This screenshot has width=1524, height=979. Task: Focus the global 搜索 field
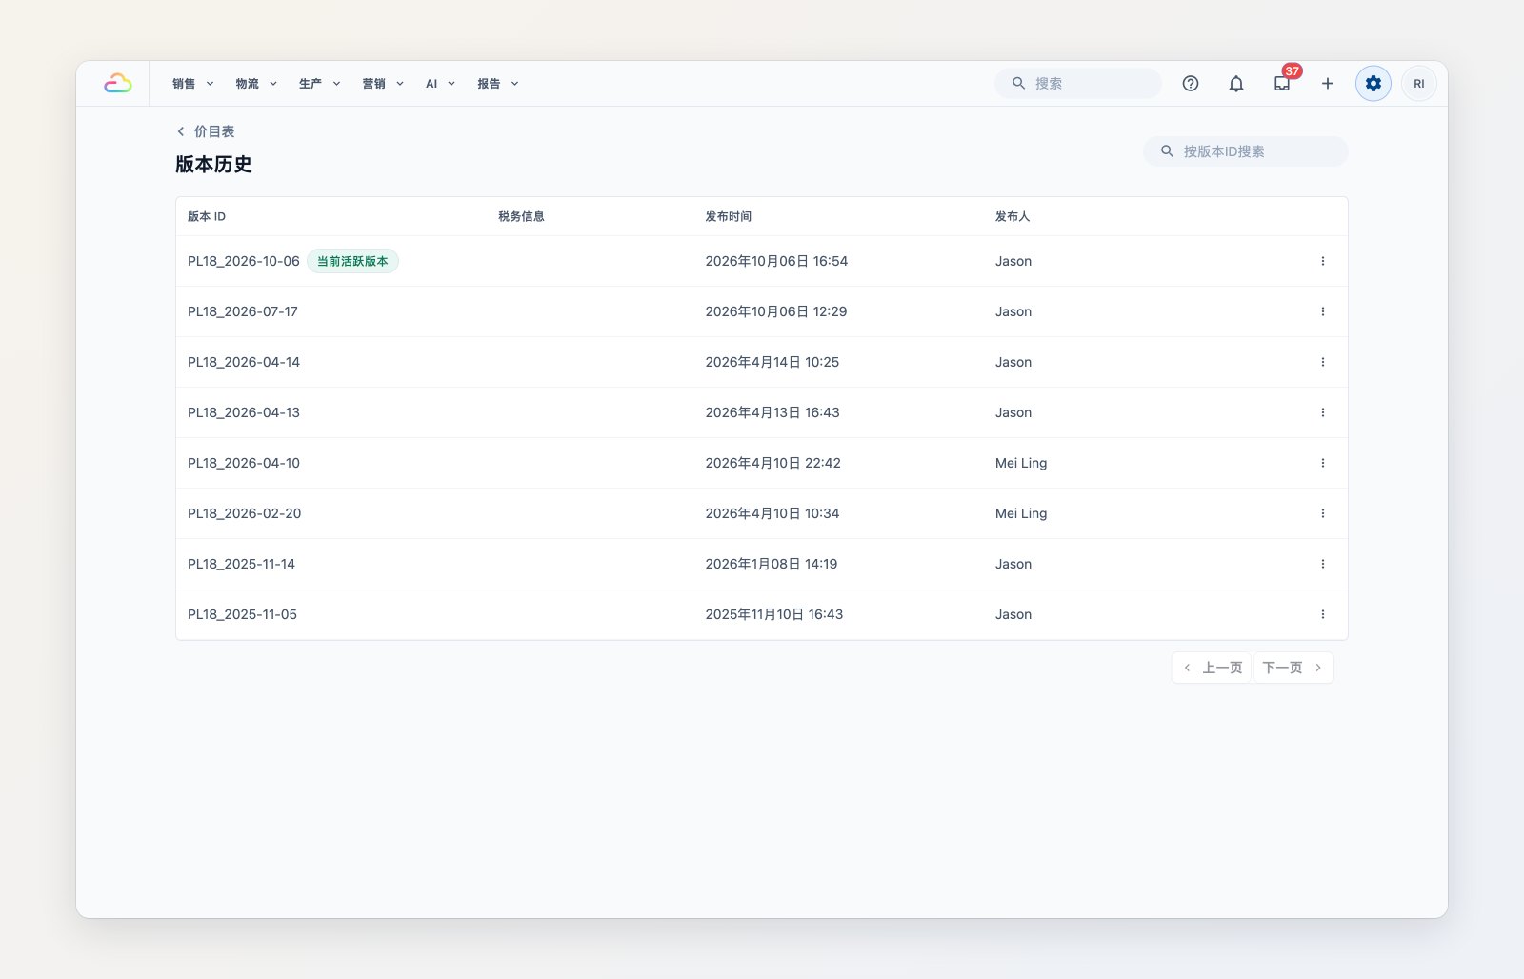[1078, 84]
